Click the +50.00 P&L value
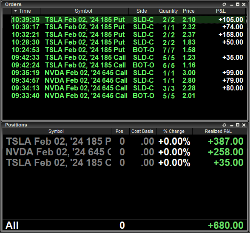250x233 pixels. [x=233, y=42]
